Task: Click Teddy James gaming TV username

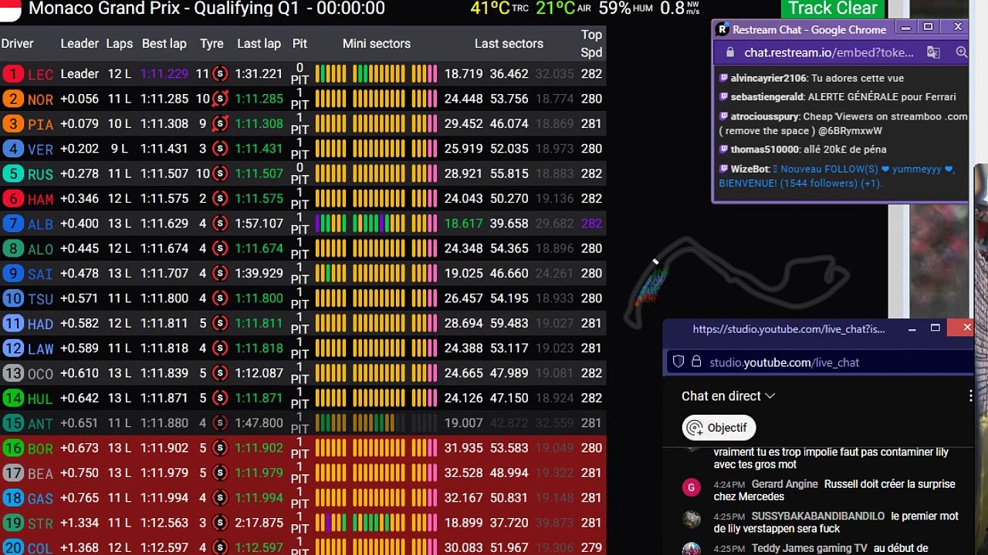Action: 810,549
